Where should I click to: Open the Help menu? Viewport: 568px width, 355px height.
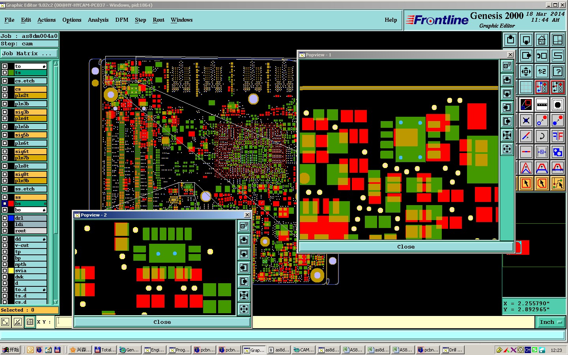pyautogui.click(x=391, y=20)
